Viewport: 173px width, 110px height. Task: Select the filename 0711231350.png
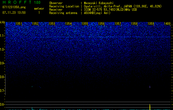click(14, 7)
